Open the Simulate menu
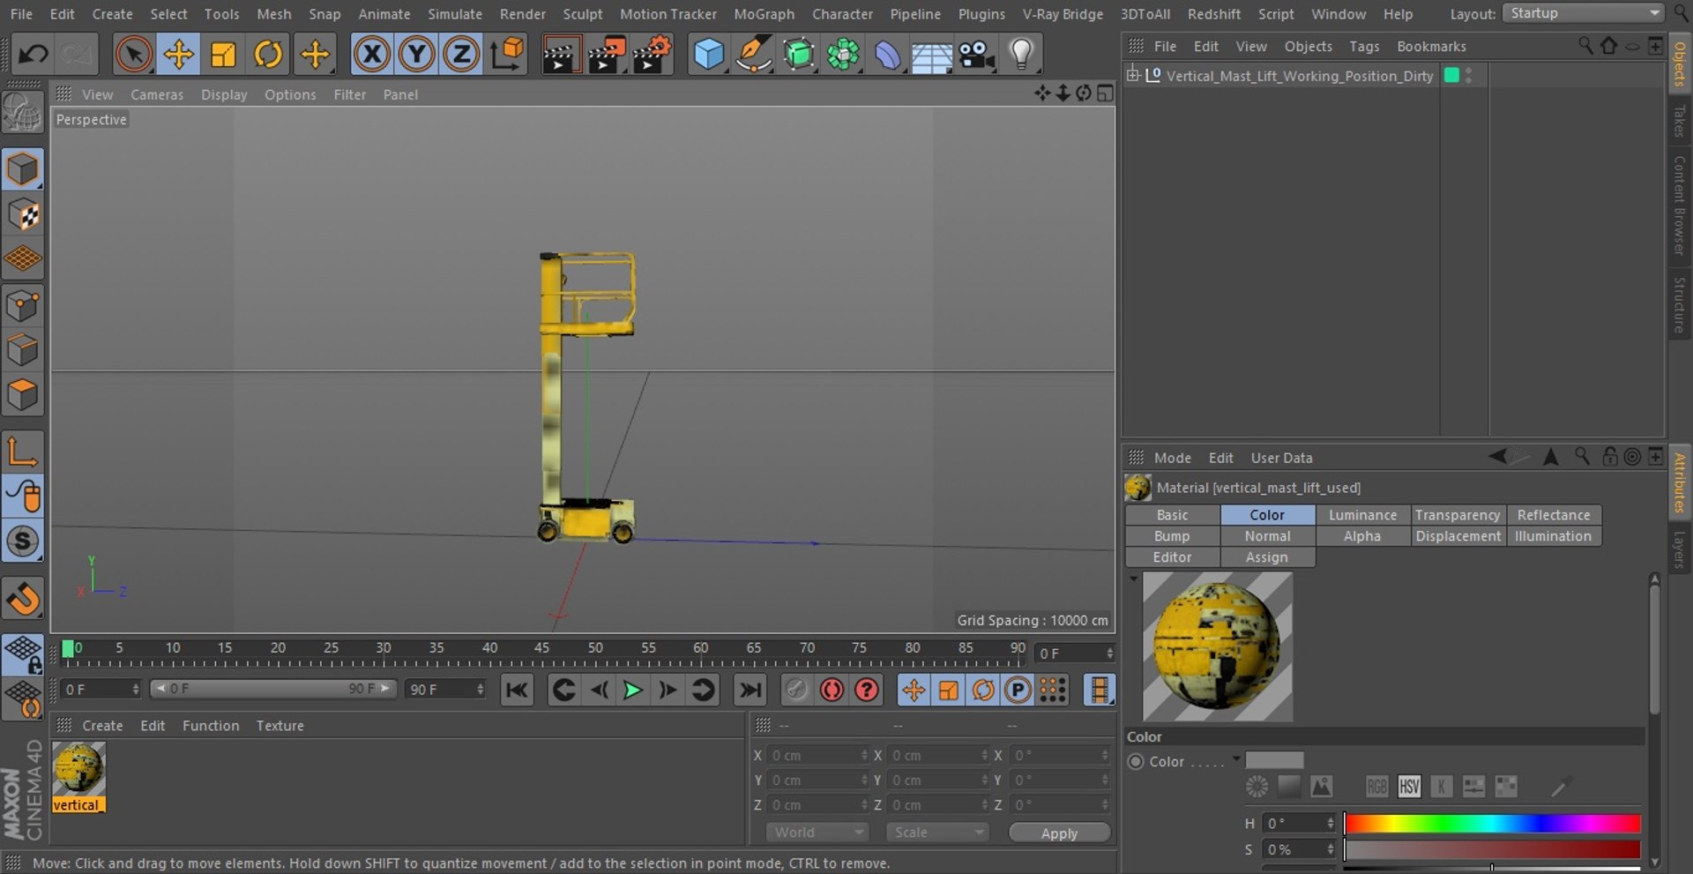The height and width of the screenshot is (874, 1693). click(x=455, y=14)
